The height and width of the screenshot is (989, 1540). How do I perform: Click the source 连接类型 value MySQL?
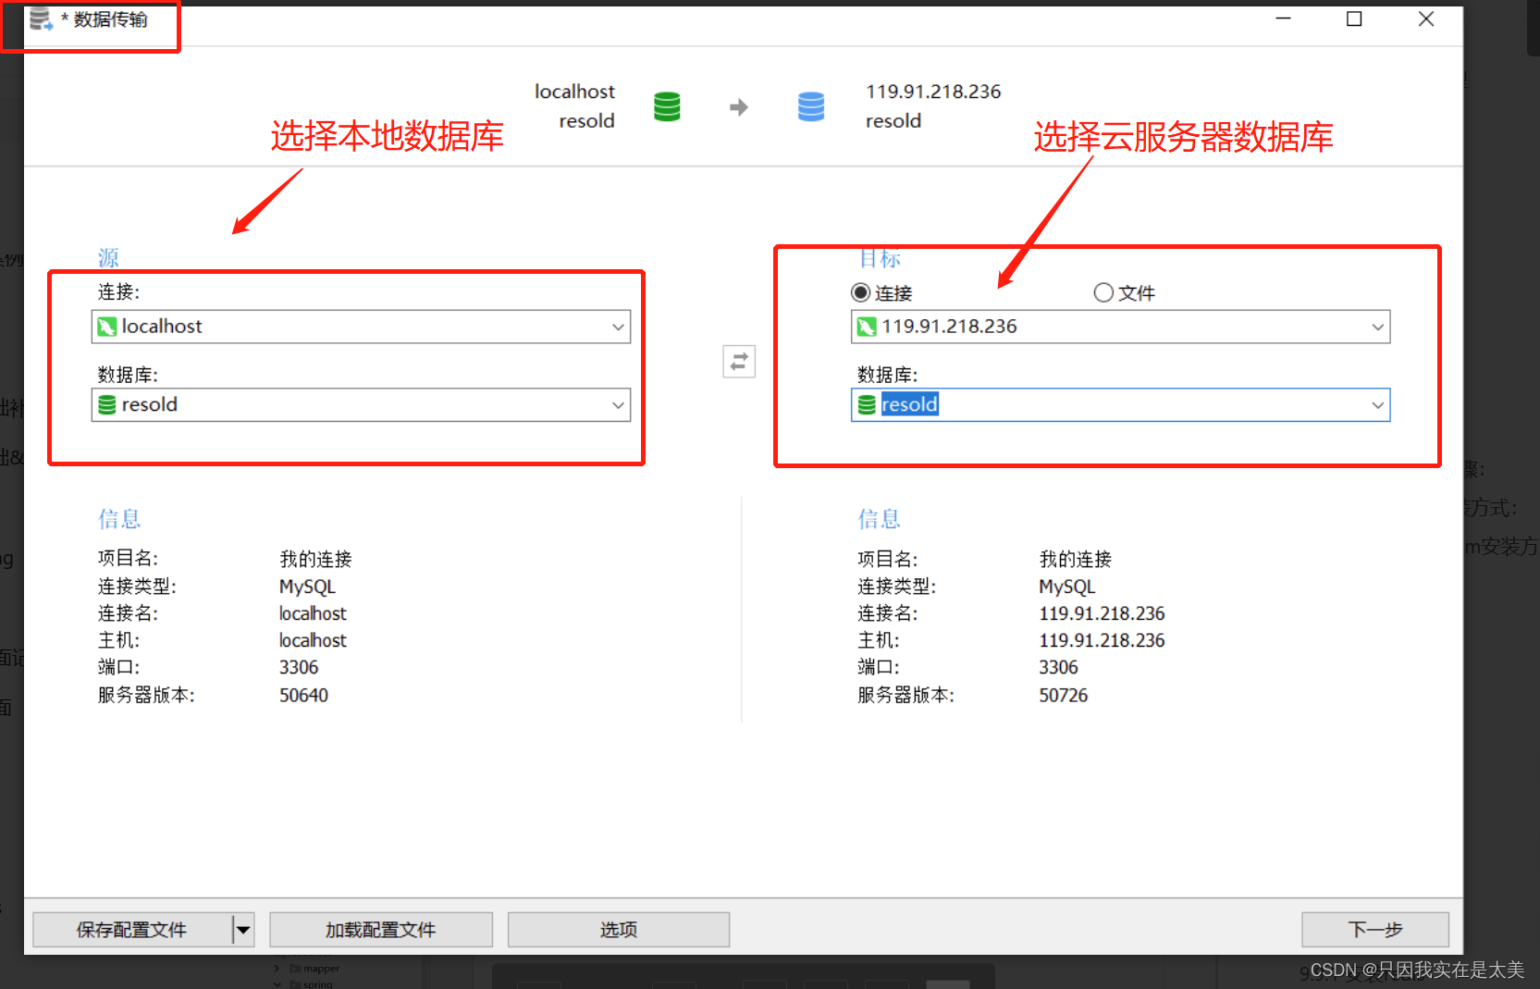point(307,587)
